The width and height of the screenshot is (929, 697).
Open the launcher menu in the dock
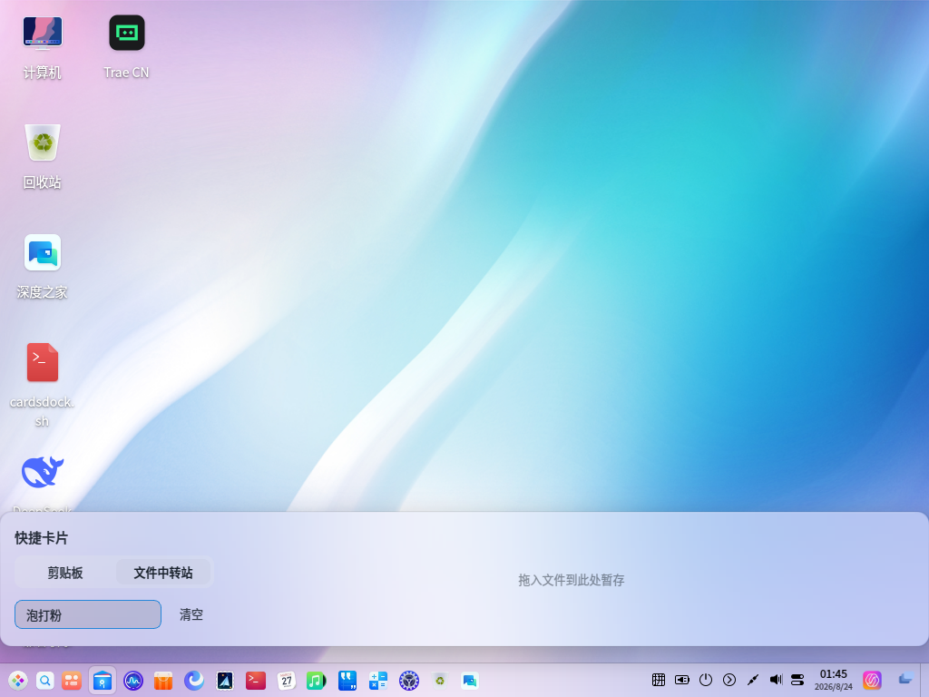pyautogui.click(x=18, y=681)
